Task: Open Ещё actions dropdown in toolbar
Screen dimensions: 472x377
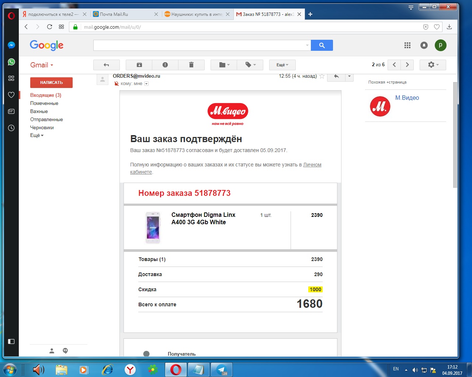Action: pyautogui.click(x=282, y=65)
